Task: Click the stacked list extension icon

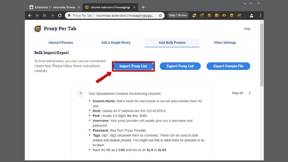Action: (217, 15)
